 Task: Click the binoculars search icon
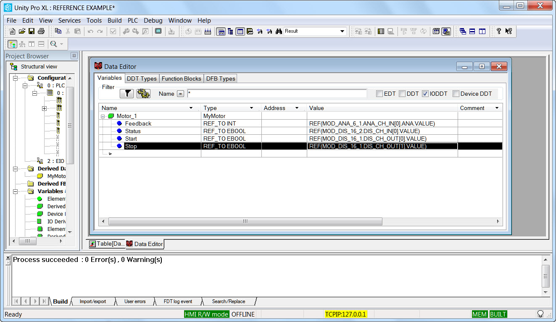pyautogui.click(x=279, y=31)
